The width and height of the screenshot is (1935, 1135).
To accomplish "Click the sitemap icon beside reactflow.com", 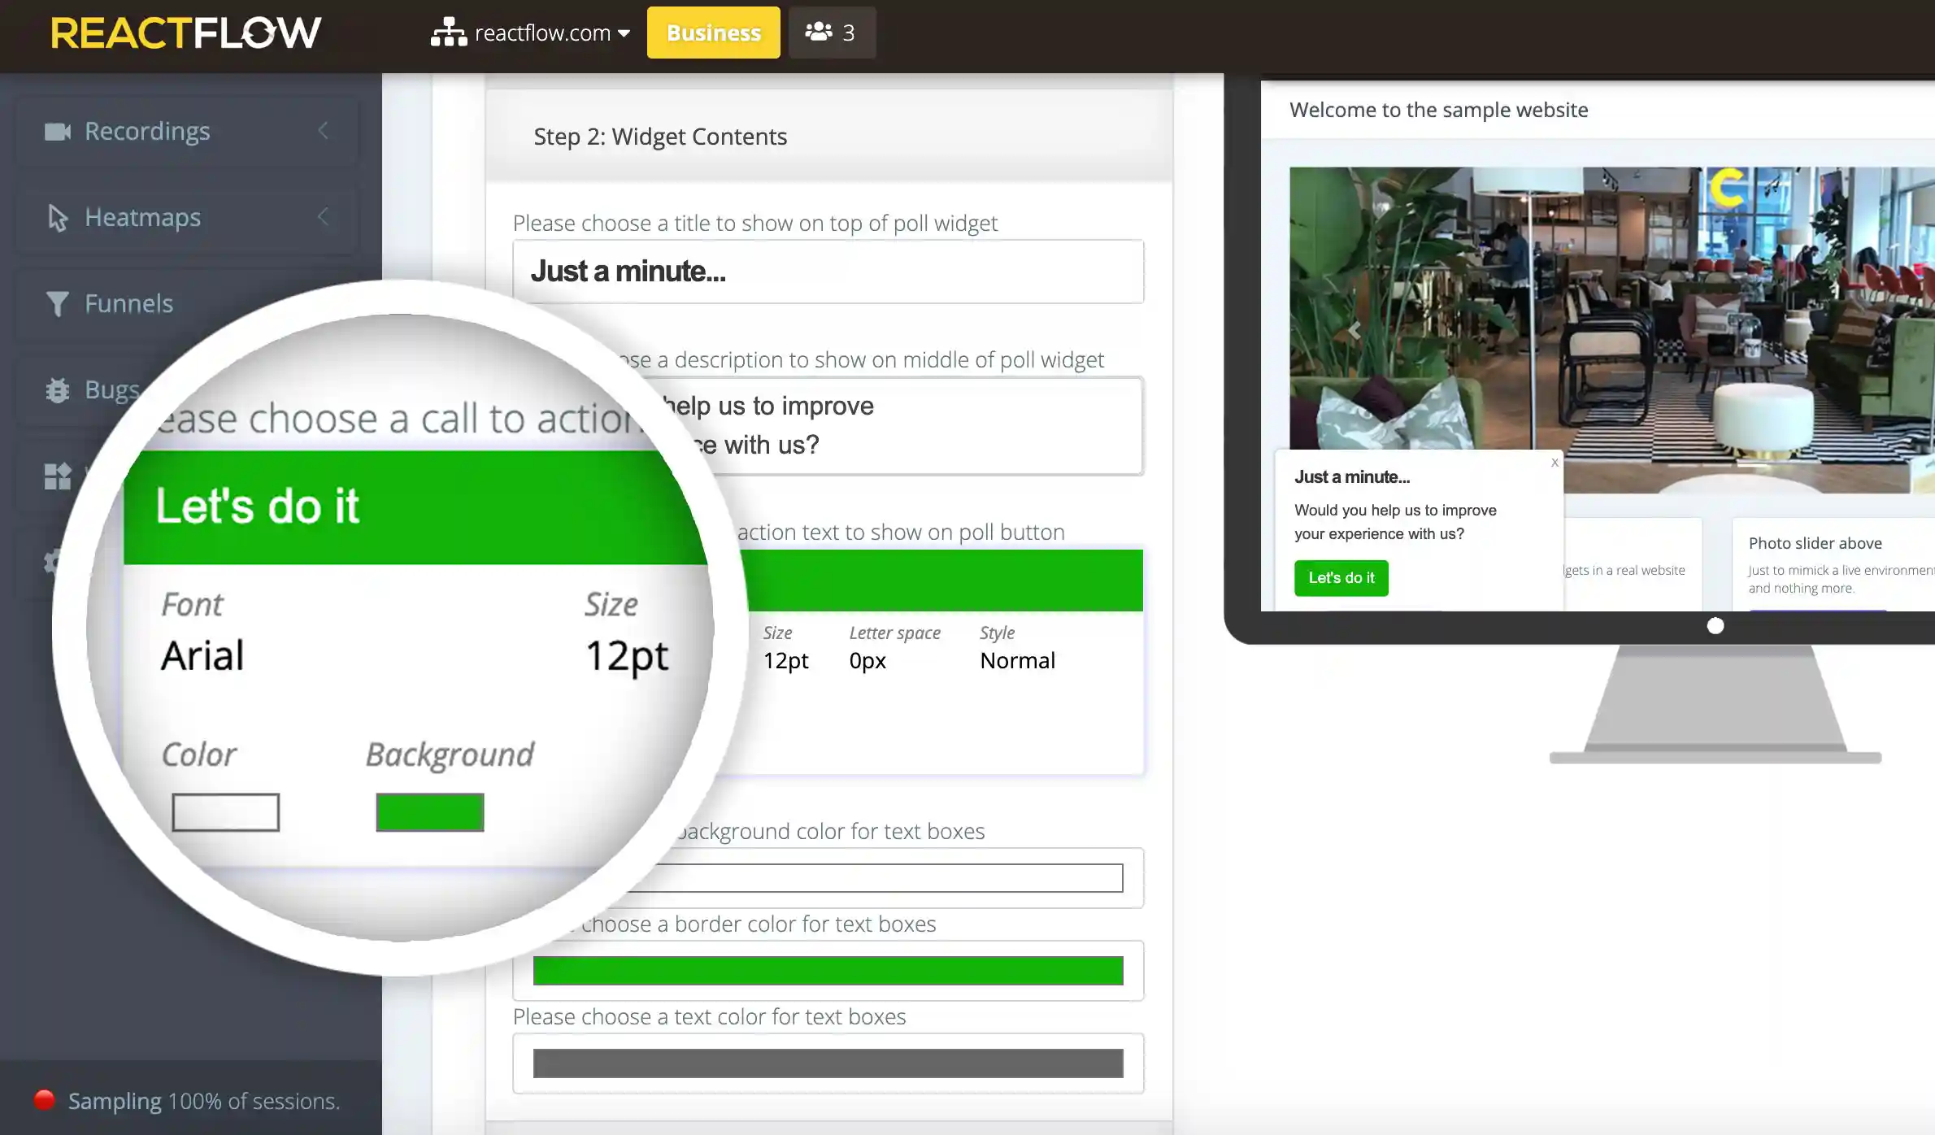I will [448, 33].
